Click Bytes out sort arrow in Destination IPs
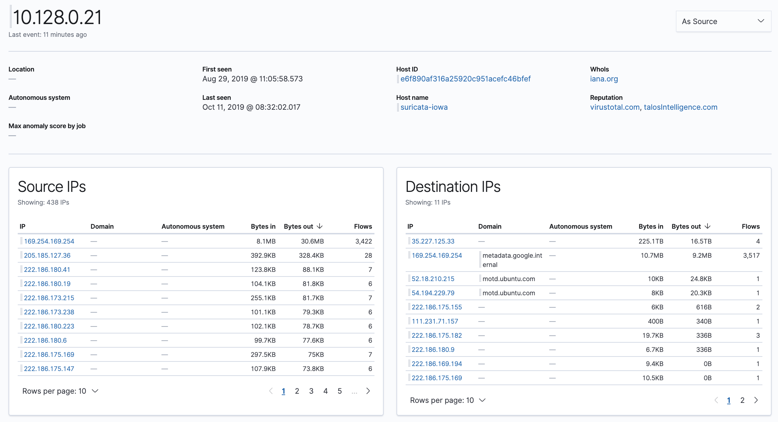 click(x=707, y=226)
